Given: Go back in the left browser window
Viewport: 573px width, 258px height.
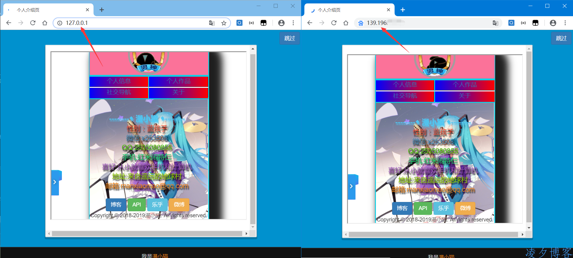Looking at the screenshot, I should (x=9, y=23).
